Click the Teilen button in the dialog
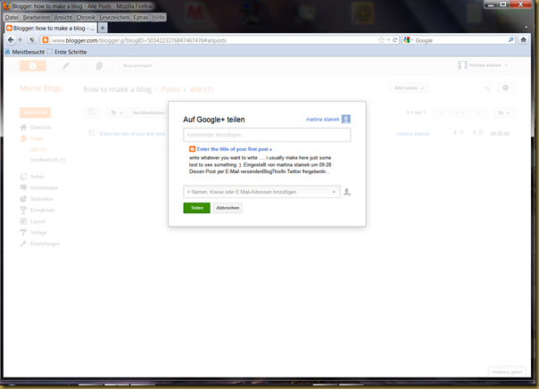539x389 pixels. (196, 208)
